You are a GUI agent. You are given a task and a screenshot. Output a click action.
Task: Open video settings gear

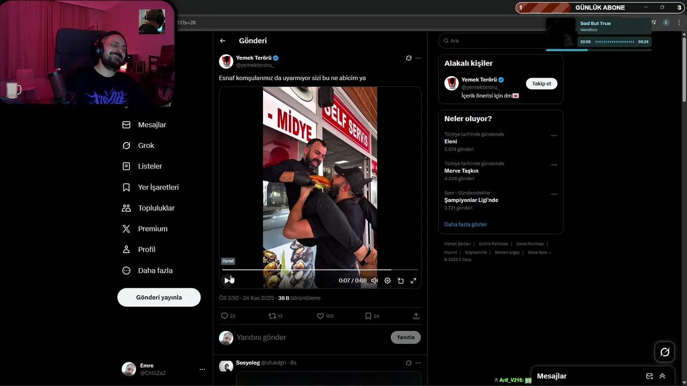(x=387, y=280)
